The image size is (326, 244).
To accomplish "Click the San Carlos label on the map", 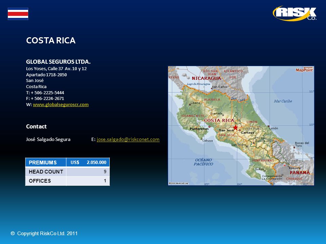I will (x=220, y=87).
